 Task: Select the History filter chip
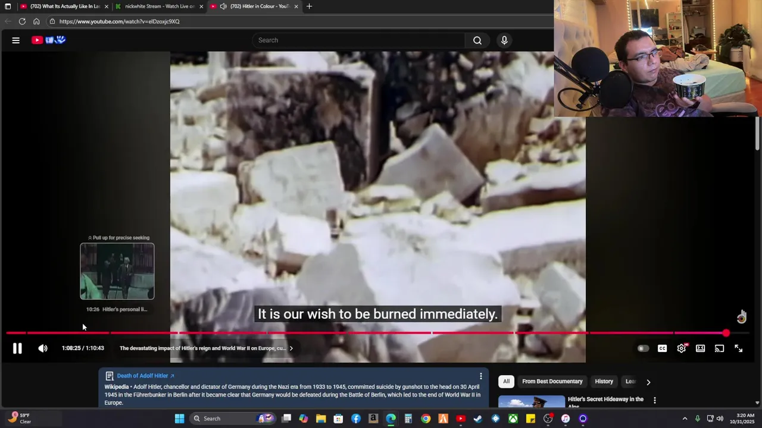coord(604,382)
